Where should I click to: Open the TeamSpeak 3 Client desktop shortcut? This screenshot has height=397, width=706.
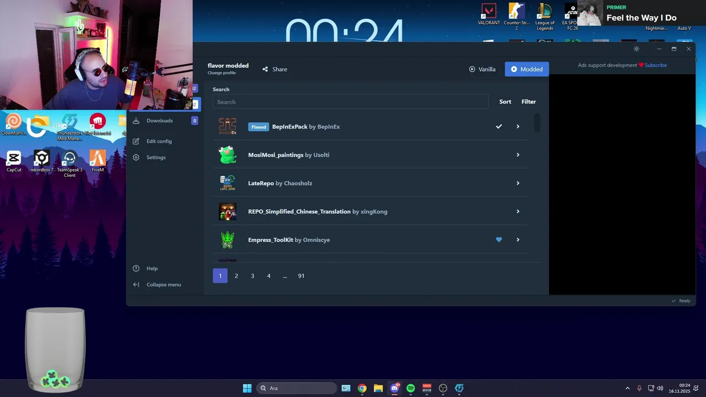(69, 164)
